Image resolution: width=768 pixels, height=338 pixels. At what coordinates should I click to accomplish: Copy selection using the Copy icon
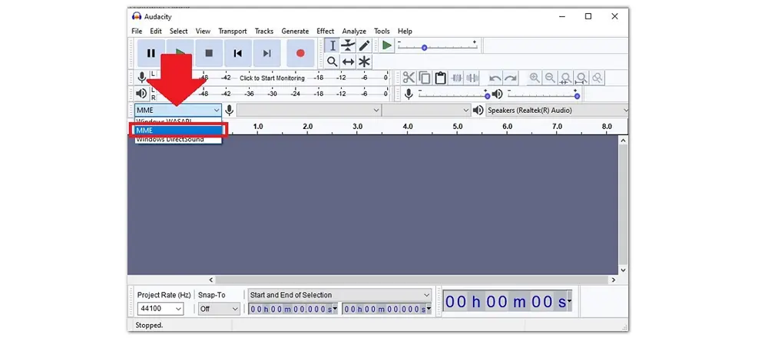pyautogui.click(x=425, y=78)
